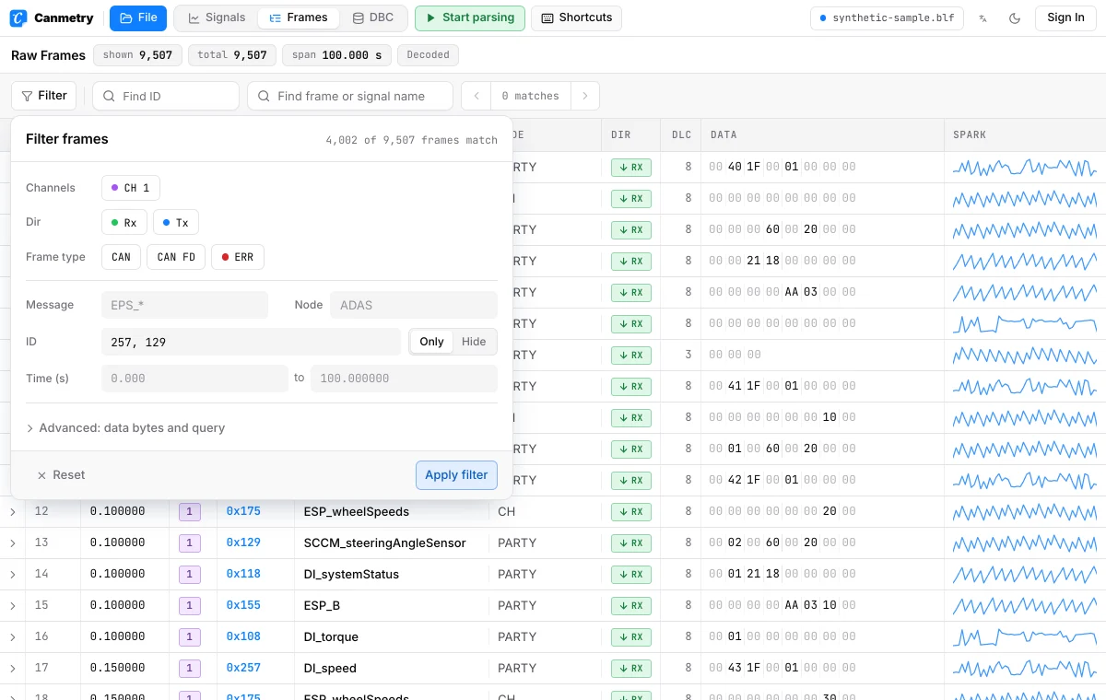The image size is (1106, 700).
Task: Click RX badge in DI_speed row
Action: click(631, 669)
